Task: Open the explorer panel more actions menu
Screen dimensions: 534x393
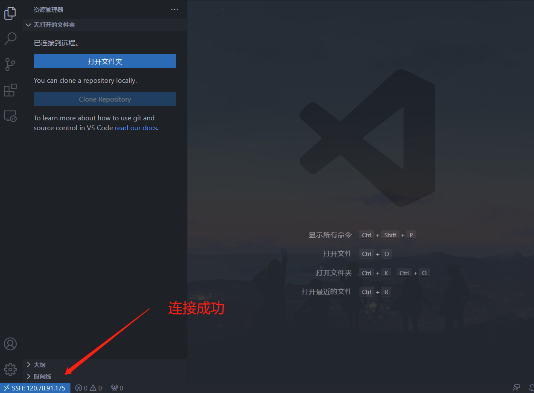Action: coord(175,9)
